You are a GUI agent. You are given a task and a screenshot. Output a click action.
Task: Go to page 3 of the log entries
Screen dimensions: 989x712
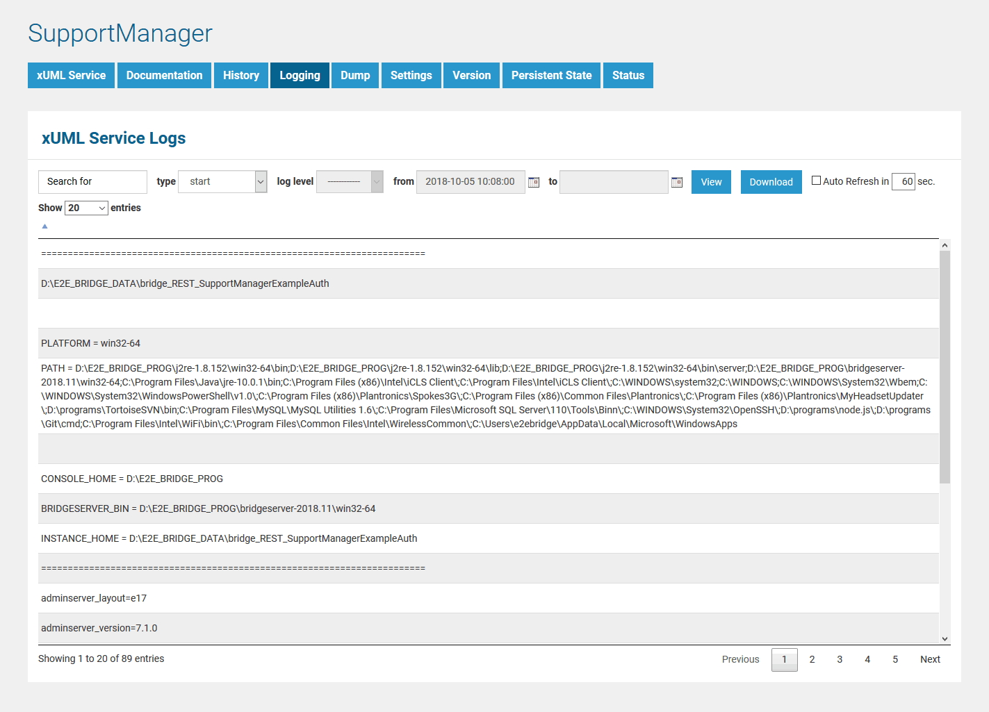839,659
